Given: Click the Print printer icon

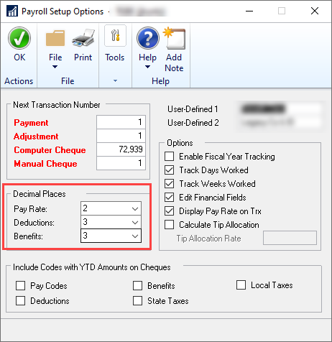Looking at the screenshot, I should click(83, 38).
